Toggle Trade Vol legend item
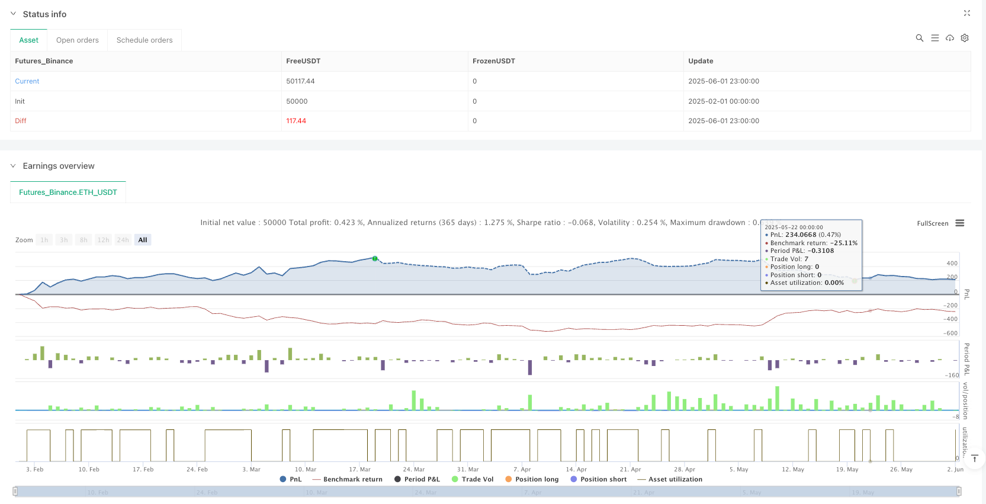Screen dimensions: 986x504 coord(472,479)
